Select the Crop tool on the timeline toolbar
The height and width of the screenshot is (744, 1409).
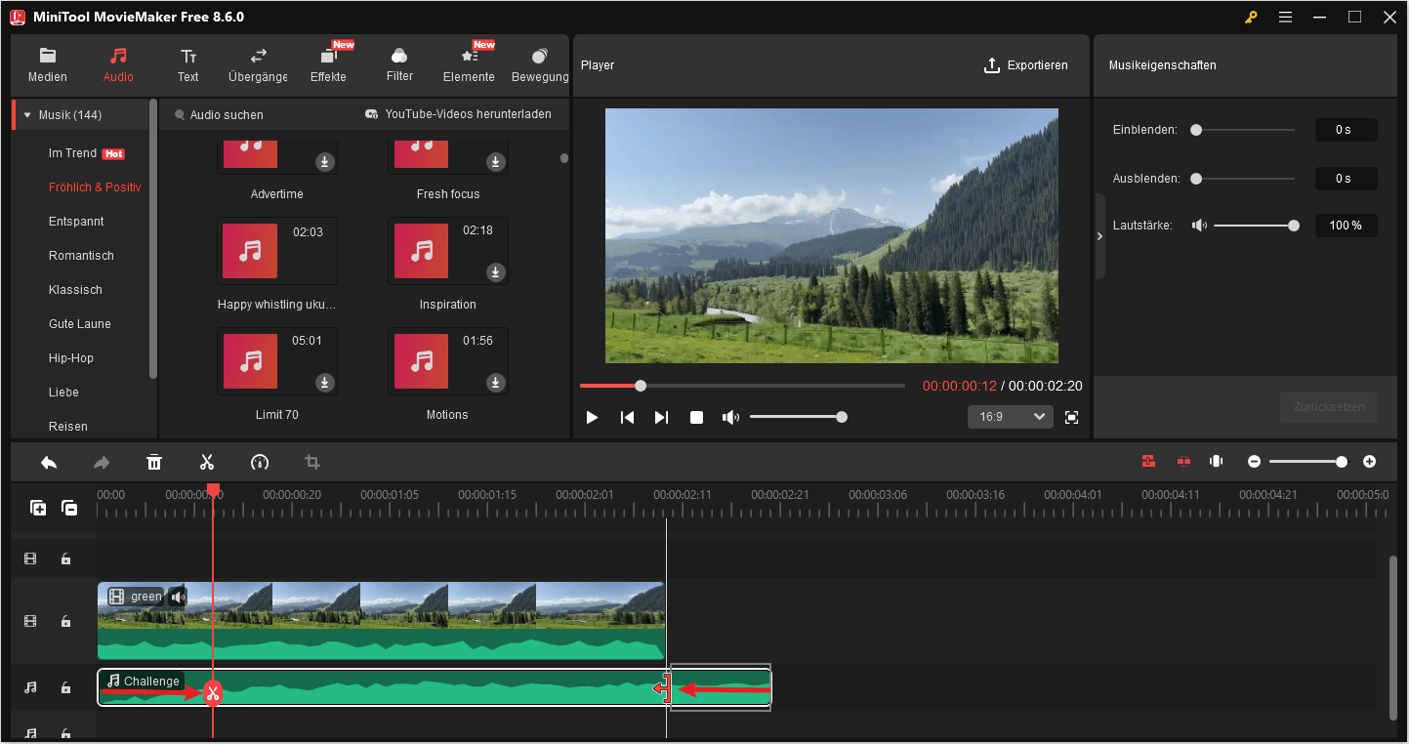311,461
